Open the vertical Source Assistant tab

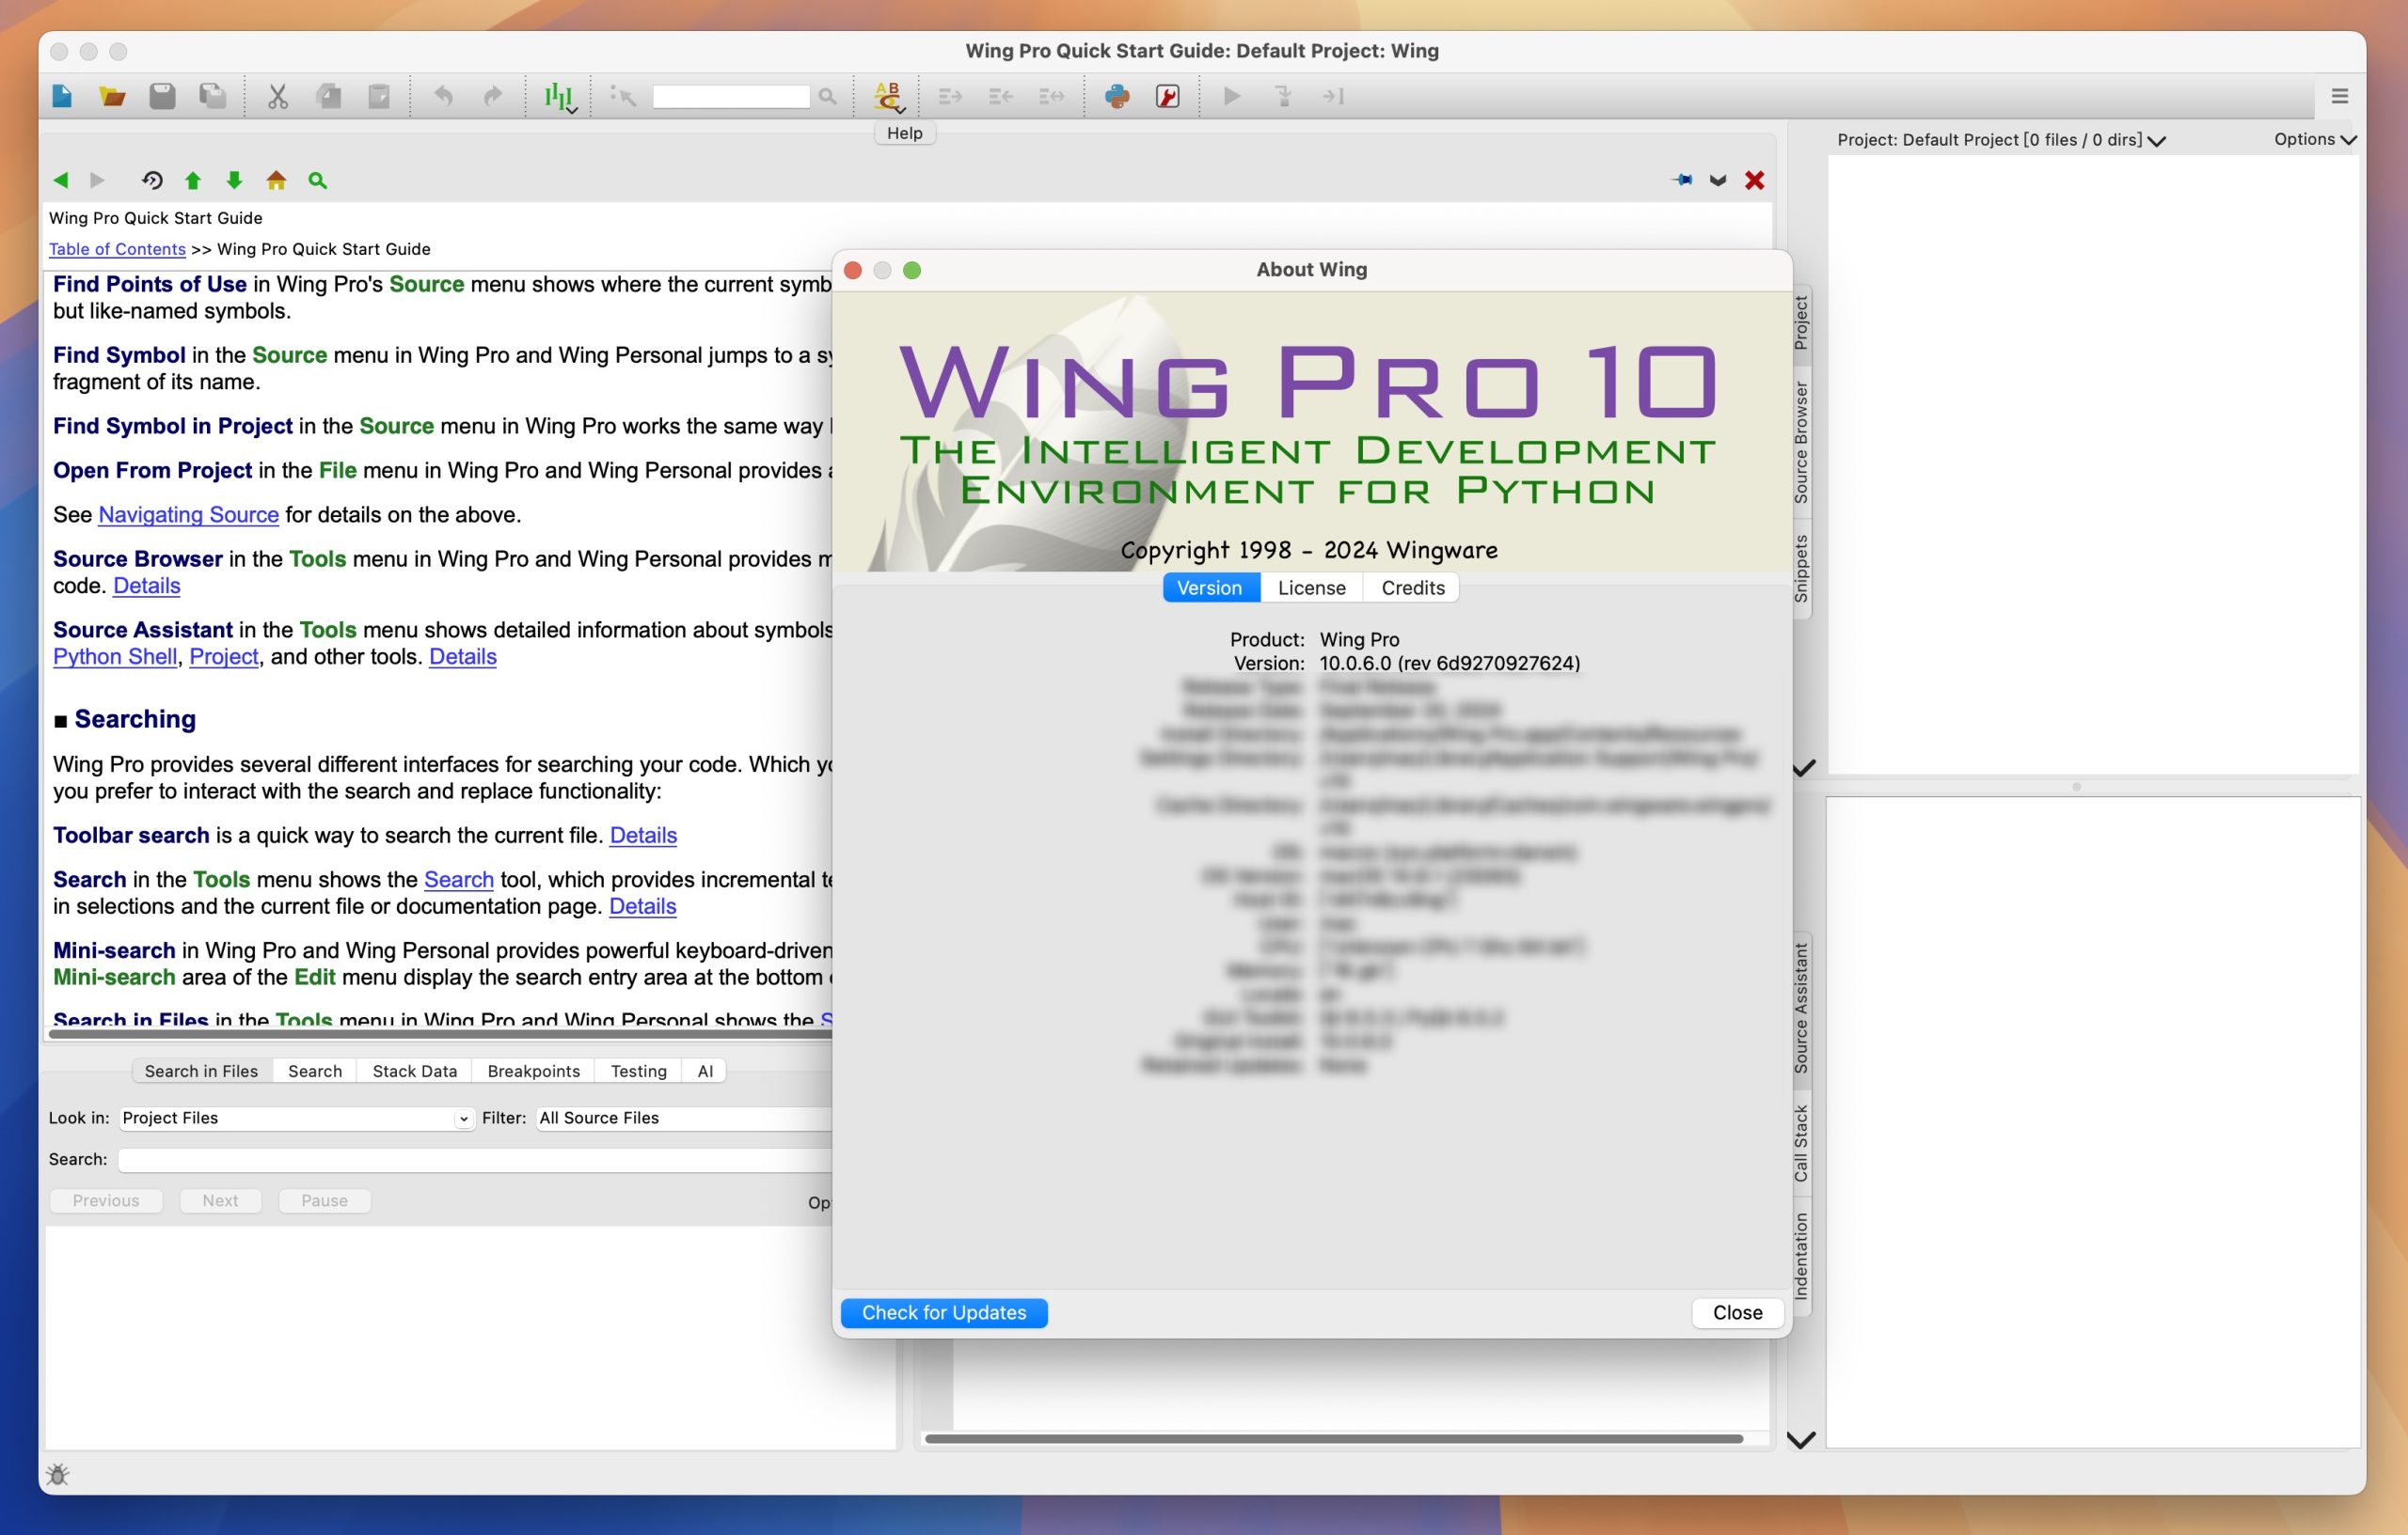1801,1008
